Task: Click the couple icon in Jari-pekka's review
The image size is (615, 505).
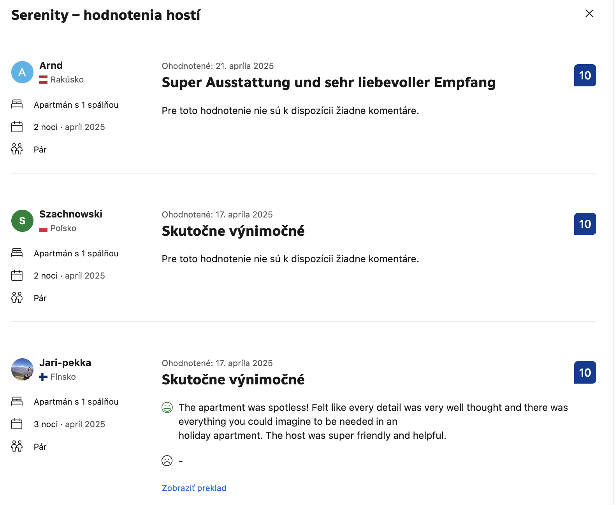Action: click(x=17, y=446)
